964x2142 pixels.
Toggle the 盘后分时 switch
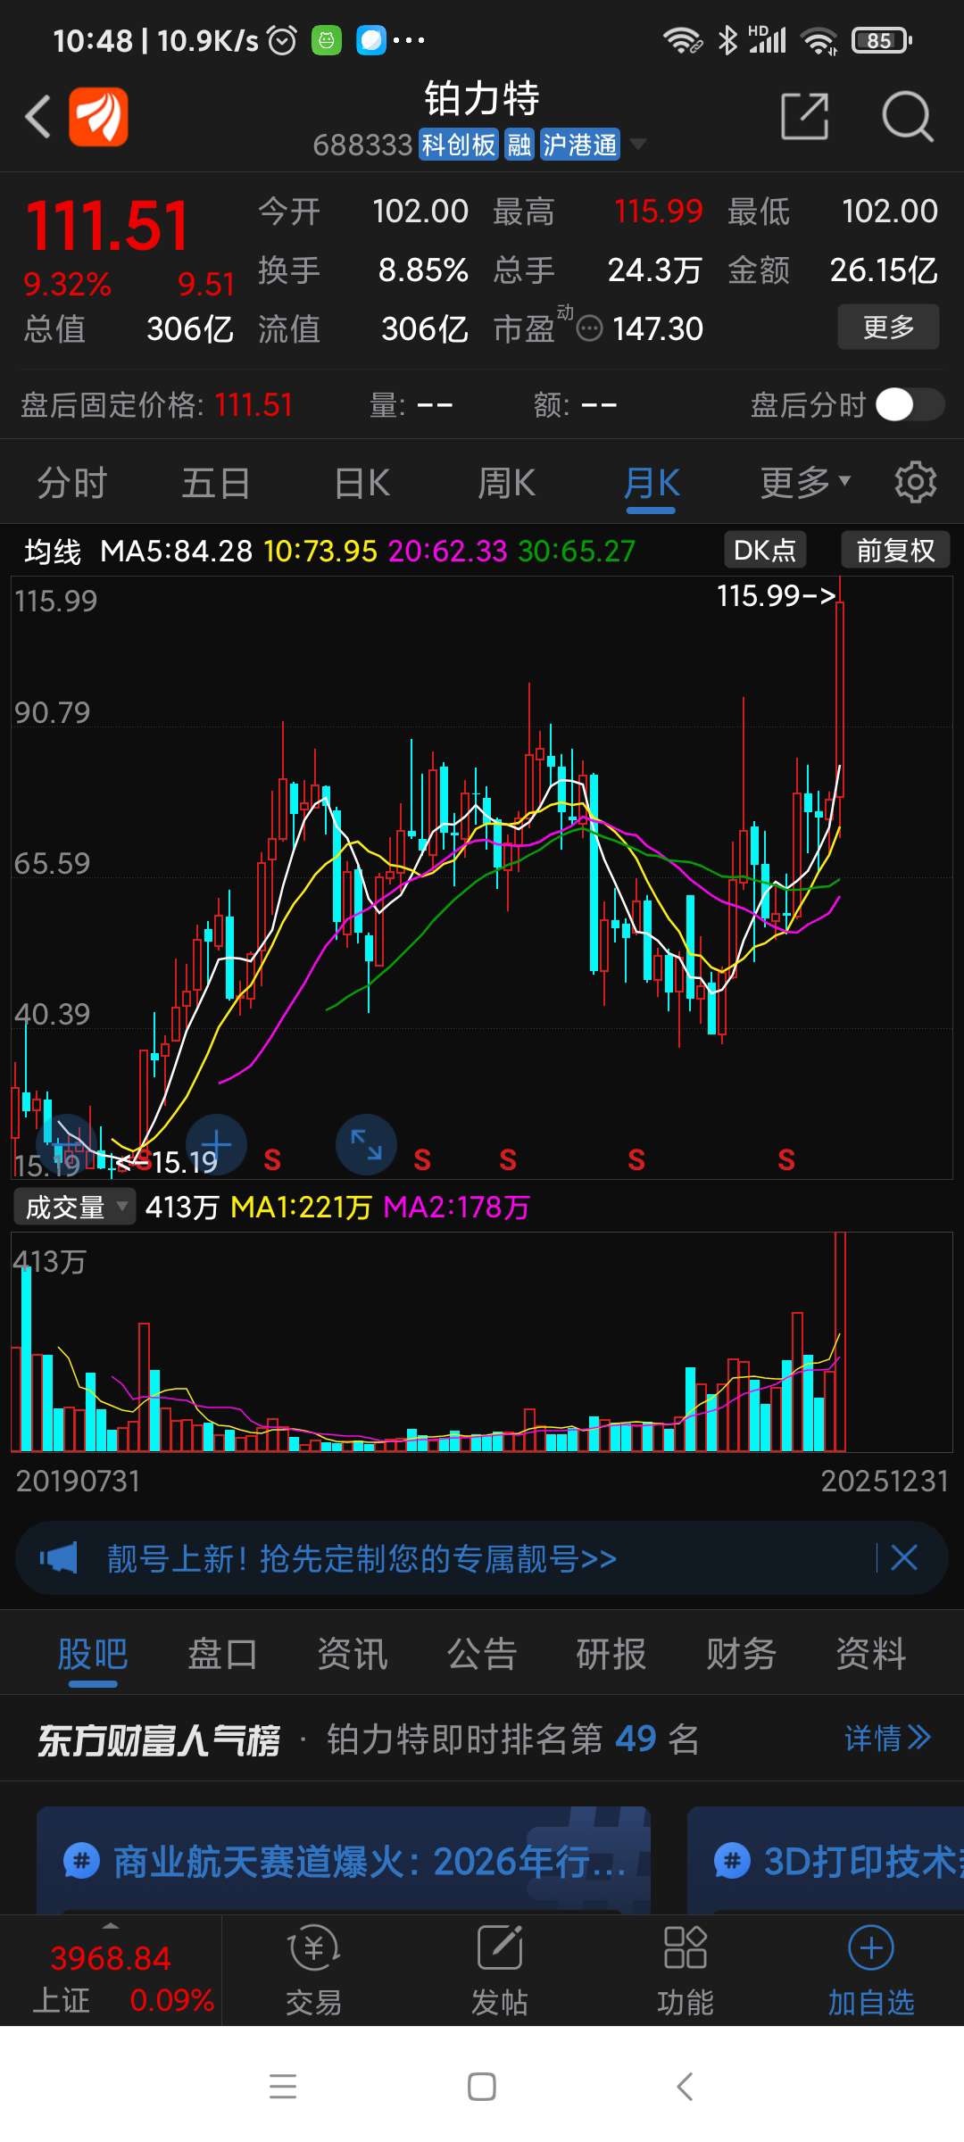[x=910, y=404]
